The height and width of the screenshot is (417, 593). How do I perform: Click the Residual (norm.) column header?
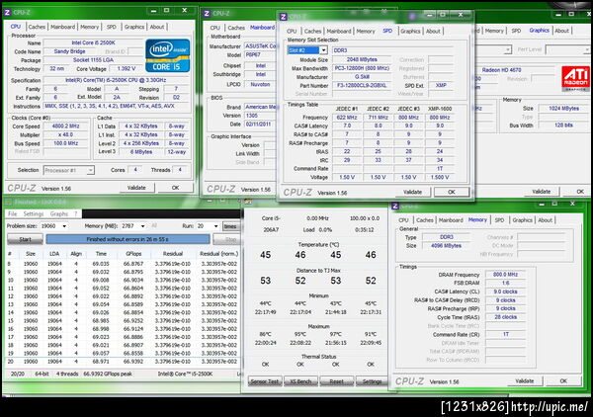click(x=218, y=254)
